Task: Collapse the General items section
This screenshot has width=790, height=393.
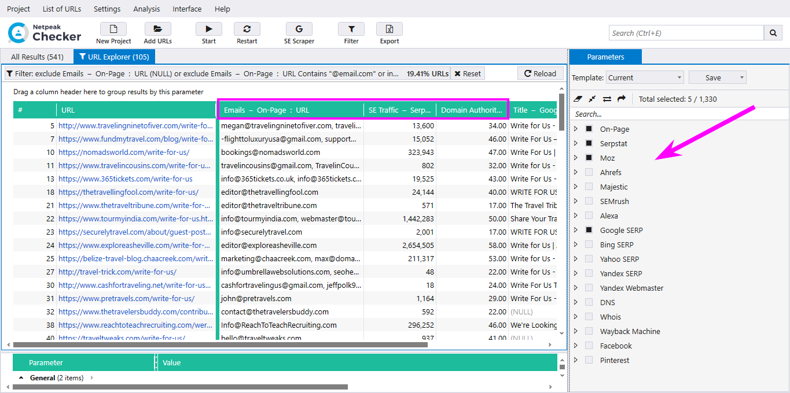Action: pos(21,378)
